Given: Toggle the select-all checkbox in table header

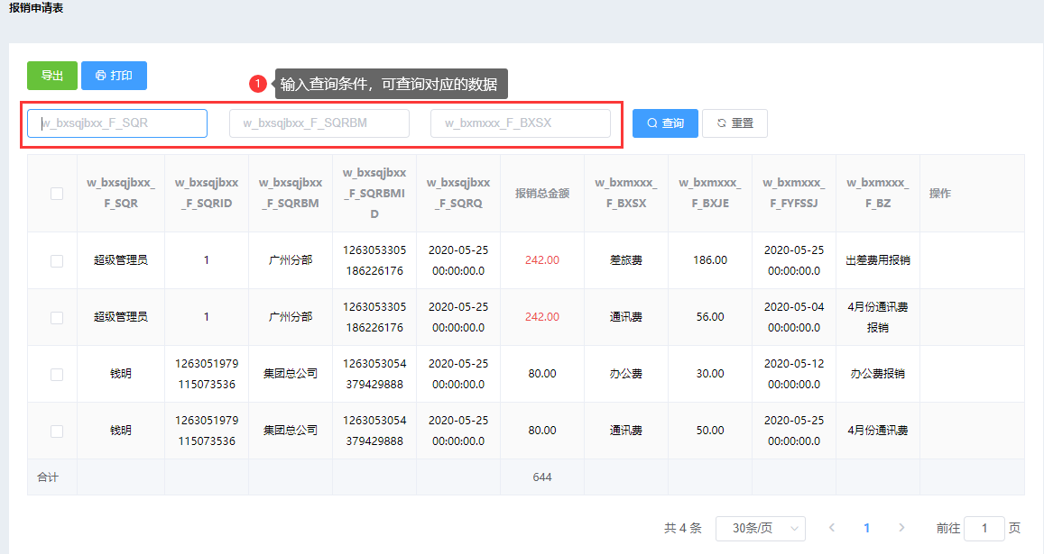Looking at the screenshot, I should tap(57, 194).
